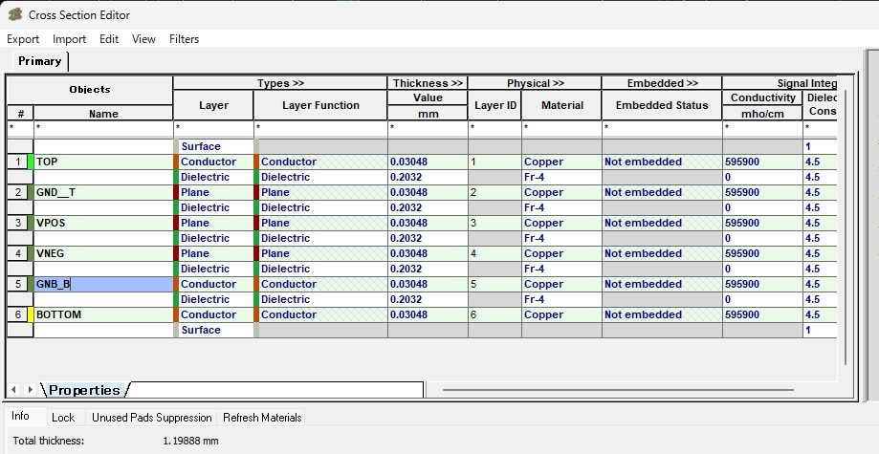The image size is (879, 454).
Task: Switch to the Lock tab
Action: pos(63,418)
